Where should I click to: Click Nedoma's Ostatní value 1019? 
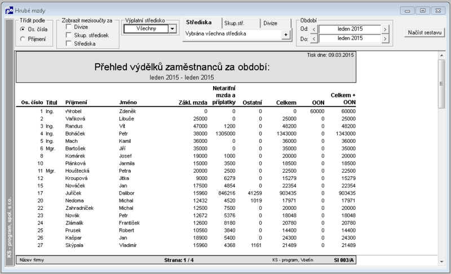pyautogui.click(x=256, y=201)
